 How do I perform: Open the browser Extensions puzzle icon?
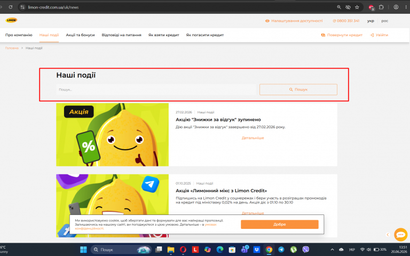coord(381,7)
